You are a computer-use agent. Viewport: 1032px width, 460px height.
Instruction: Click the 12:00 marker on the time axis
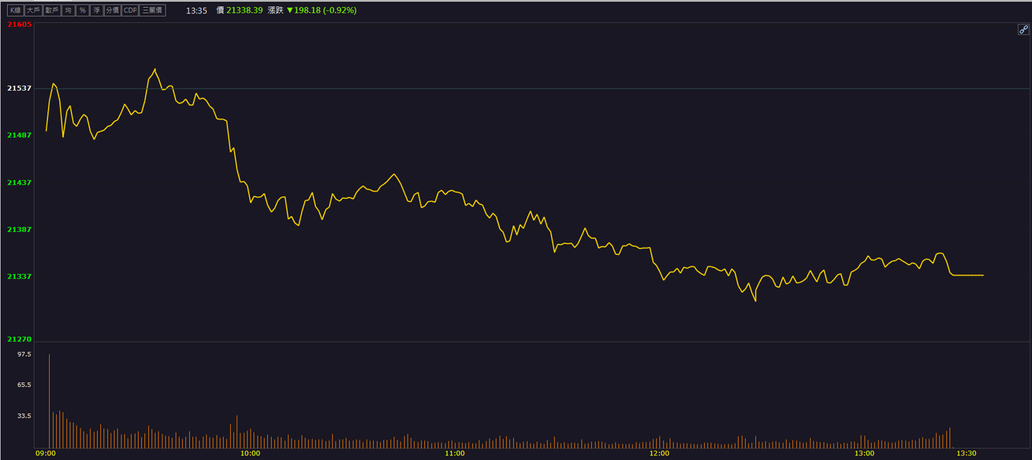[659, 453]
